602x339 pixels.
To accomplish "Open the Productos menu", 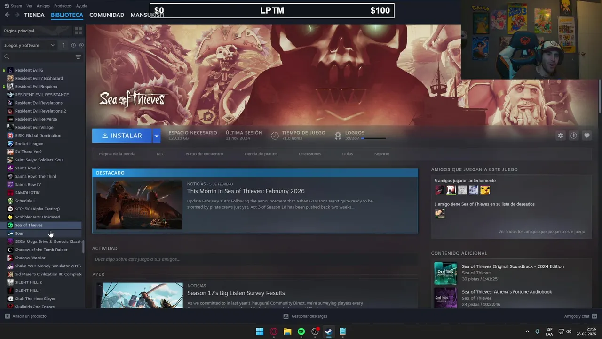I will pyautogui.click(x=63, y=6).
